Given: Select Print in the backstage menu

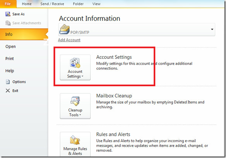Looking at the screenshot, I should [10, 58].
